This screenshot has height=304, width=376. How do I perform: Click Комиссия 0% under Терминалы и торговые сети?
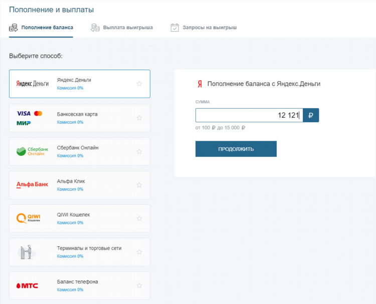point(70,256)
